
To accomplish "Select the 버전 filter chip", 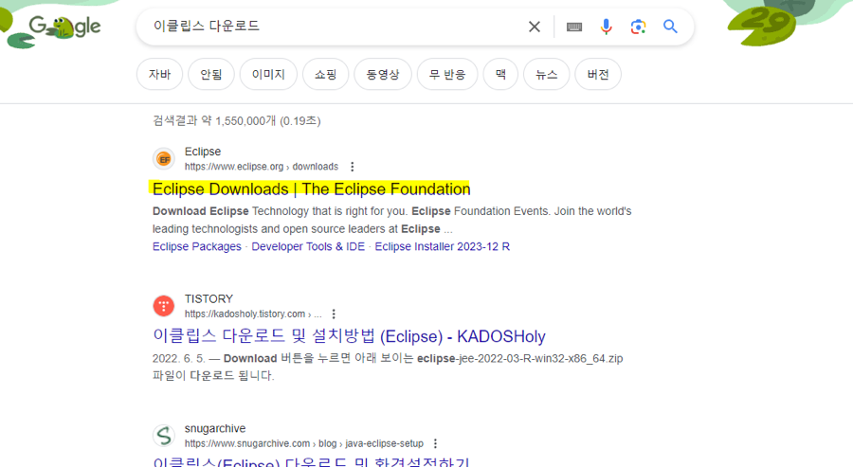I will click(x=598, y=75).
